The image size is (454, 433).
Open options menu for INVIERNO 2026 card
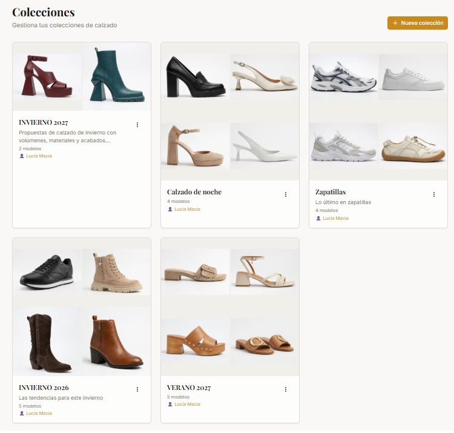(137, 389)
